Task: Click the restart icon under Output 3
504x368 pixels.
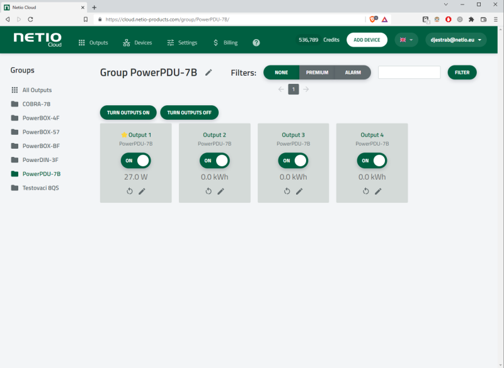Action: coord(287,191)
